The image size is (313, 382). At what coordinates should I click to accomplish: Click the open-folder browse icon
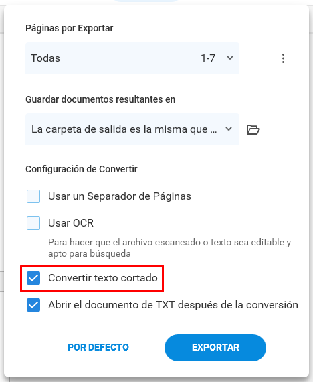tap(253, 129)
